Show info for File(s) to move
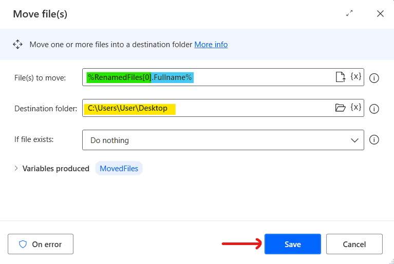Screen dimensions: 394x264 click(x=374, y=78)
